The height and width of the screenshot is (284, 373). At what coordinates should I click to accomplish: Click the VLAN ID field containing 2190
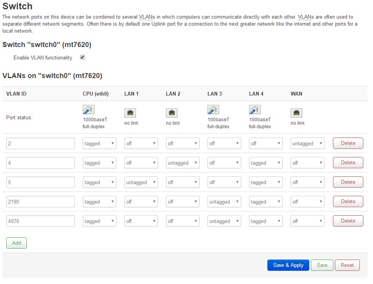[40, 201]
